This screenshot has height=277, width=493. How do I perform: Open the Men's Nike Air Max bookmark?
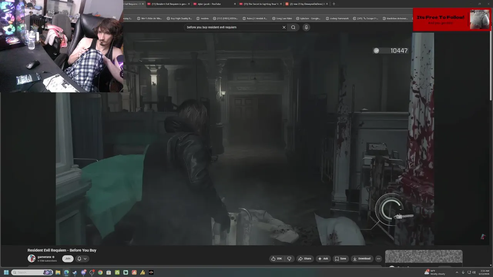(x=149, y=18)
